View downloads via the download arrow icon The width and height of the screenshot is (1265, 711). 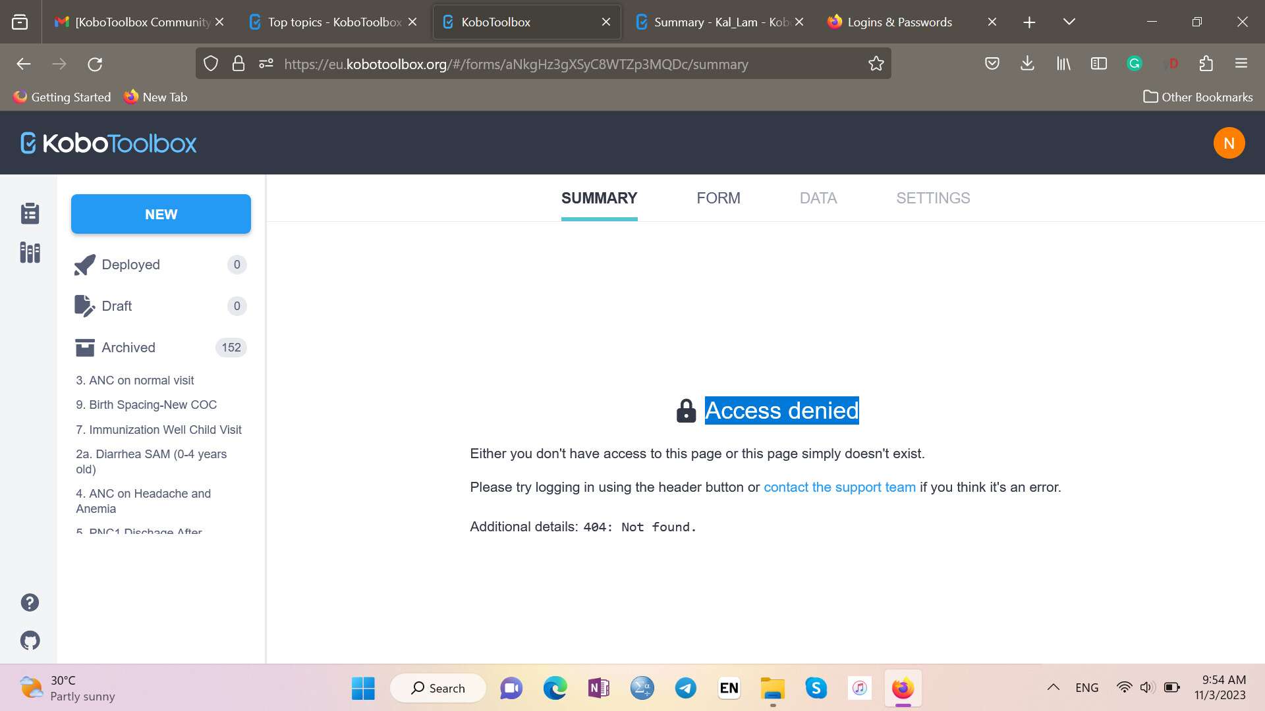tap(1027, 63)
